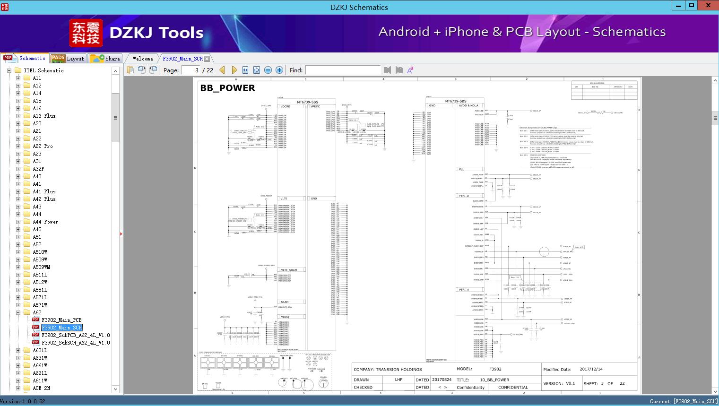Open F3902_SubPCB_A62_4L_V1.0 file
The height and width of the screenshot is (406, 719).
(x=76, y=335)
